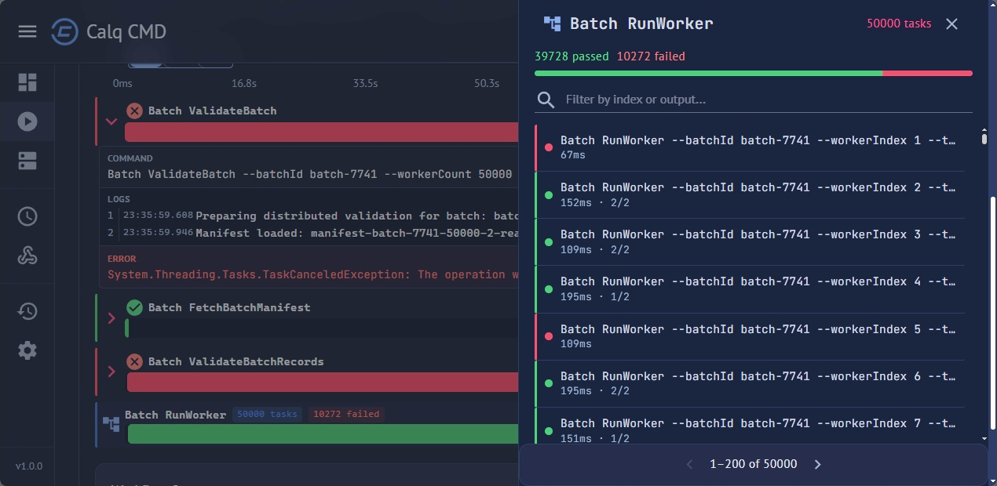The image size is (997, 486).
Task: Open the dashboard grid icon in sidebar
Action: (27, 82)
